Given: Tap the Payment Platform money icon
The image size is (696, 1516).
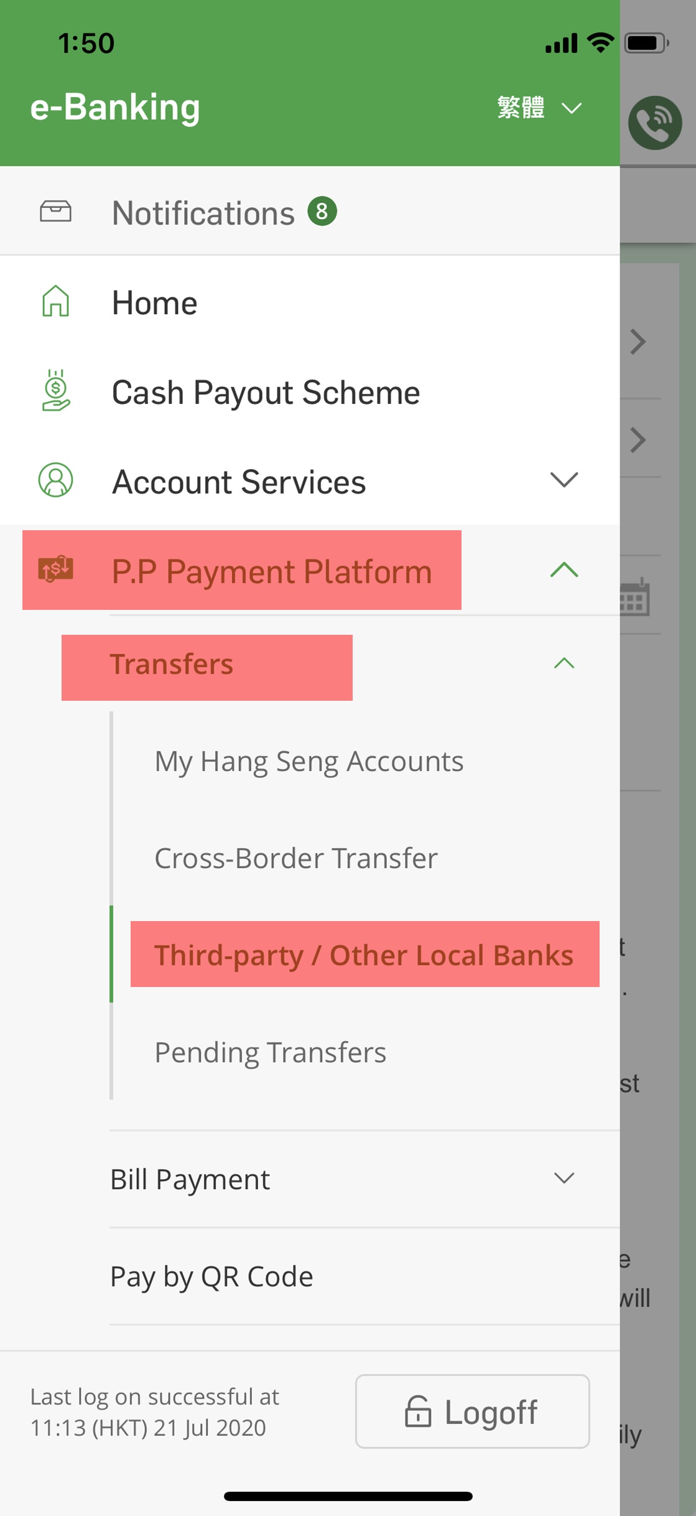Looking at the screenshot, I should tap(55, 569).
